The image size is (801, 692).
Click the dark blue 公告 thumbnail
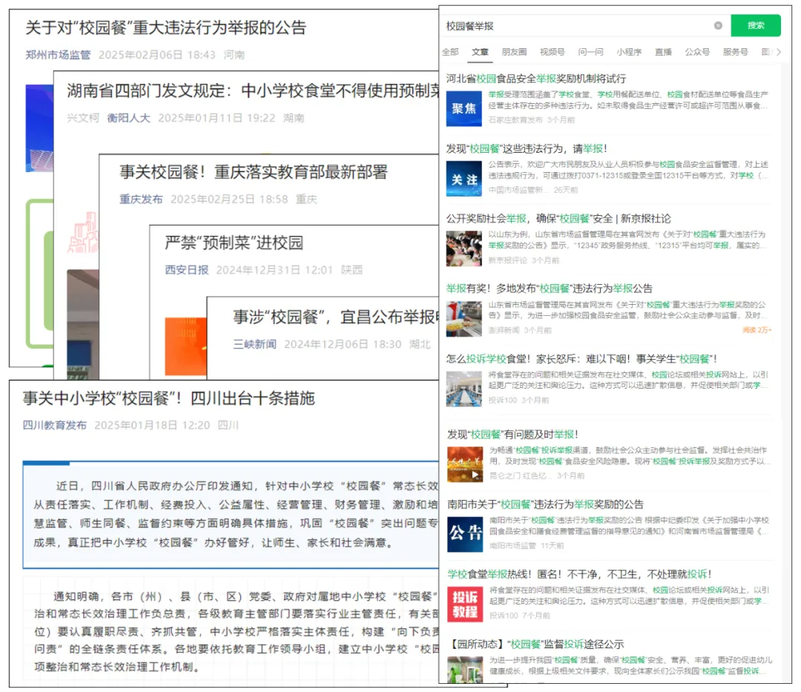(x=465, y=534)
